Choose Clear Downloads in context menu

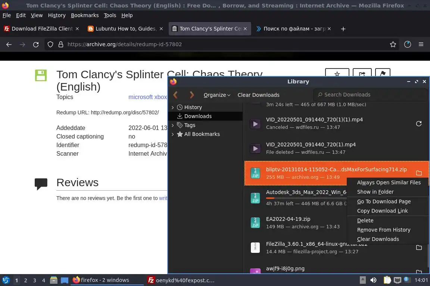(388, 239)
